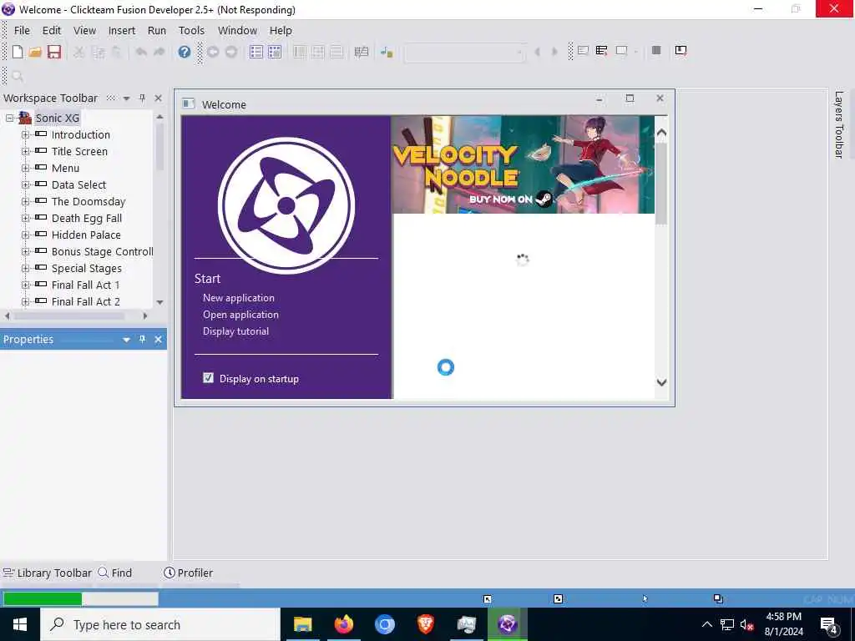This screenshot has width=855, height=641.
Task: Open the notification center icon
Action: click(829, 625)
